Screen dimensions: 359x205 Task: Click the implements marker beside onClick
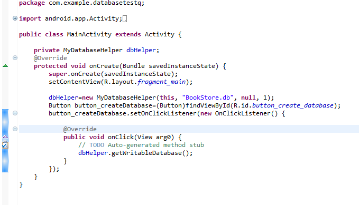5,136
